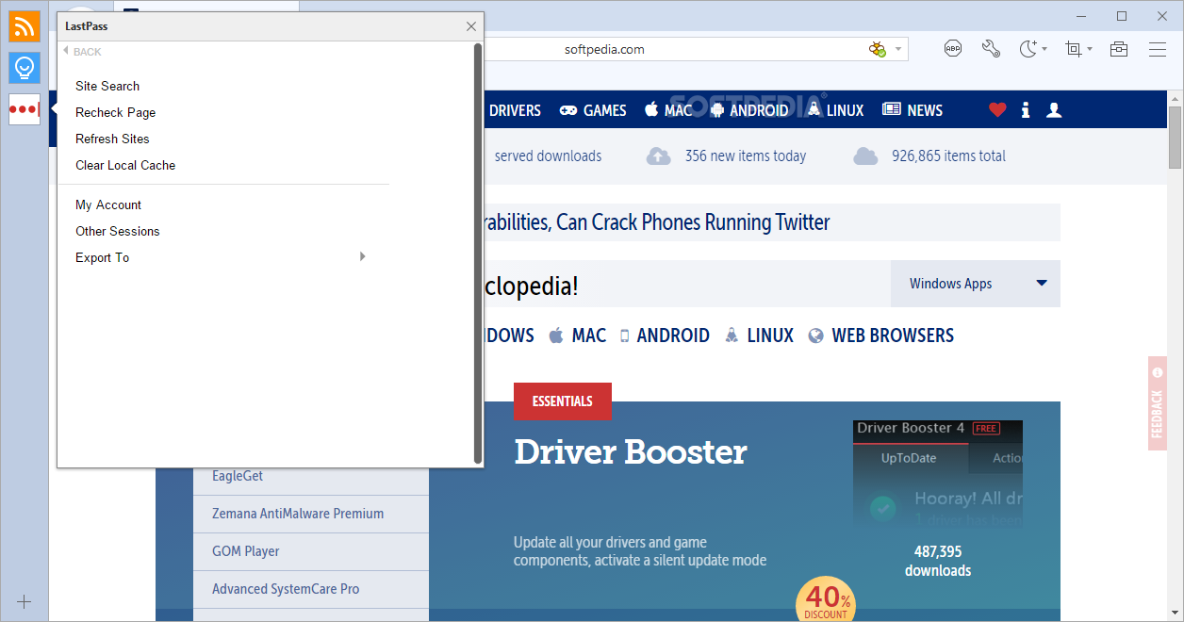The width and height of the screenshot is (1184, 622).
Task: Choose Refresh Sites in LastPass menu
Action: pyautogui.click(x=112, y=139)
